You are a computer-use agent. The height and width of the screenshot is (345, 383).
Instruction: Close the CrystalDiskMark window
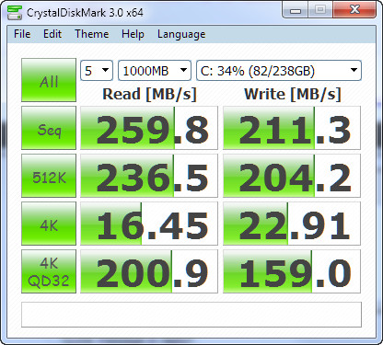(x=354, y=10)
